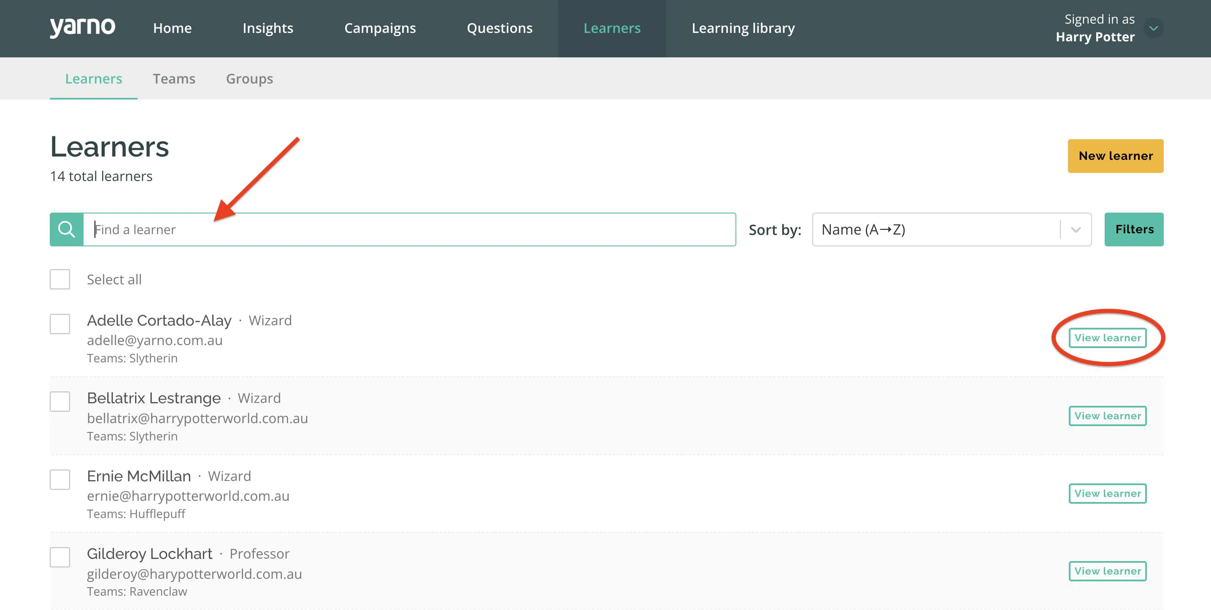The height and width of the screenshot is (610, 1211).
Task: Go to Campaigns in the top navigation
Action: pos(380,28)
